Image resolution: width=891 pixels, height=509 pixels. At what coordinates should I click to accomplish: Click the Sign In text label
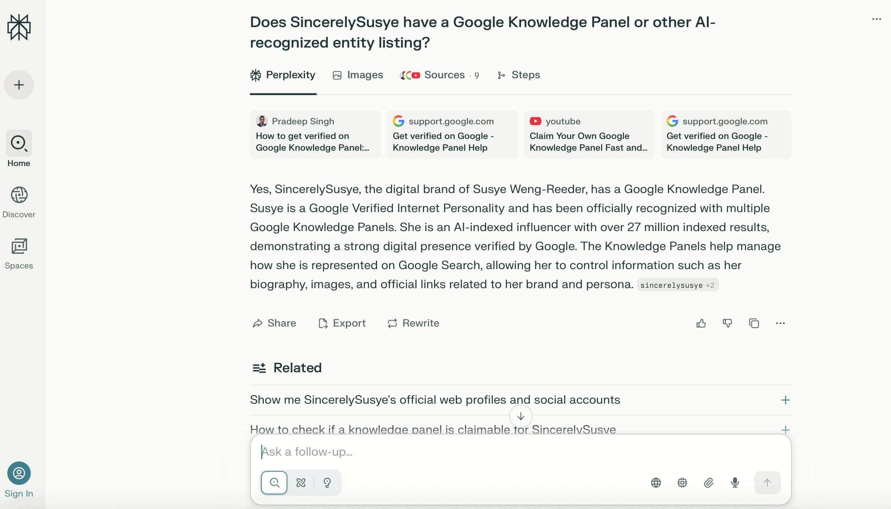(x=19, y=494)
